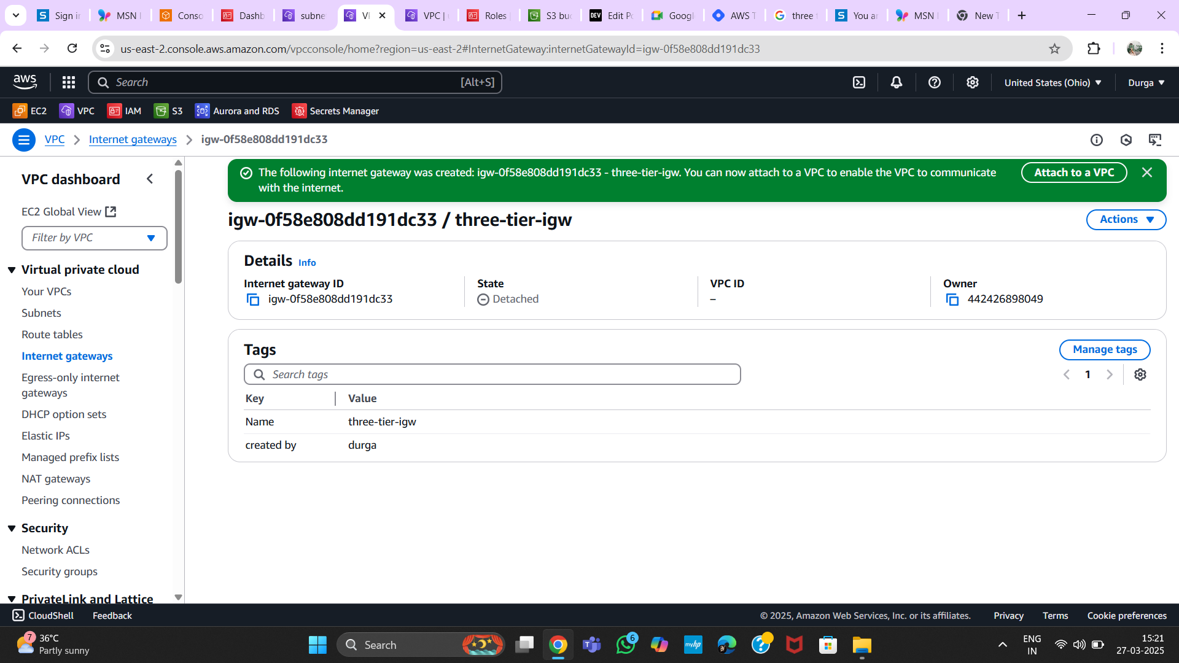Open the help question-mark menu

coord(935,82)
